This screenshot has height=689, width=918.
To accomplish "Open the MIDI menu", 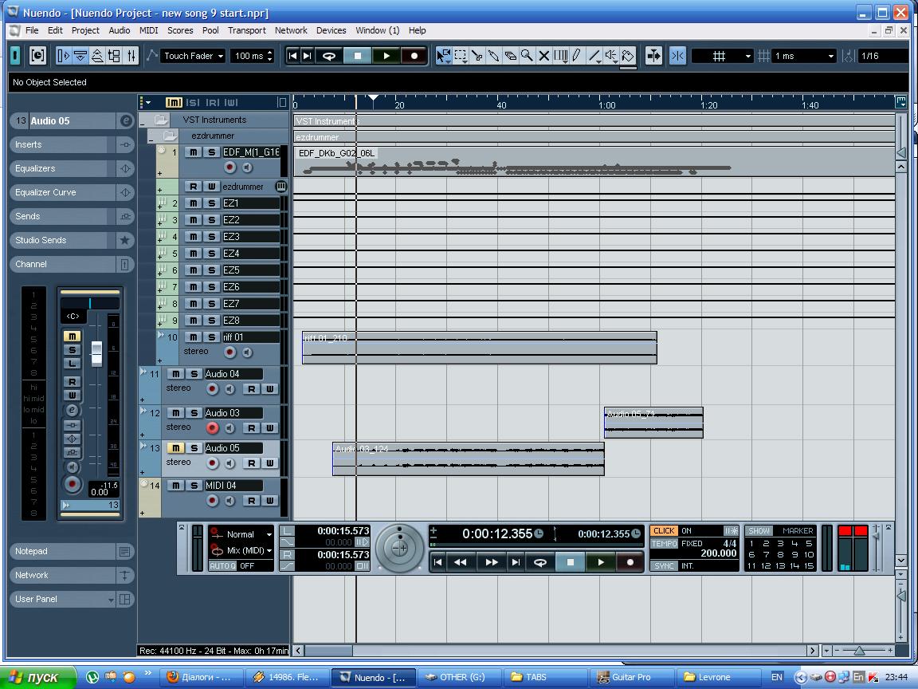I will click(149, 30).
